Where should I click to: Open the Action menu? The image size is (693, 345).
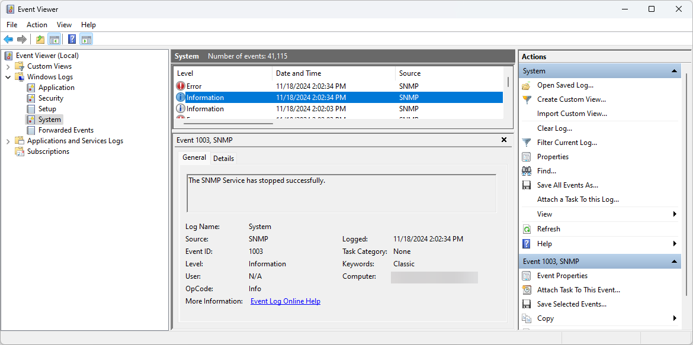click(37, 24)
